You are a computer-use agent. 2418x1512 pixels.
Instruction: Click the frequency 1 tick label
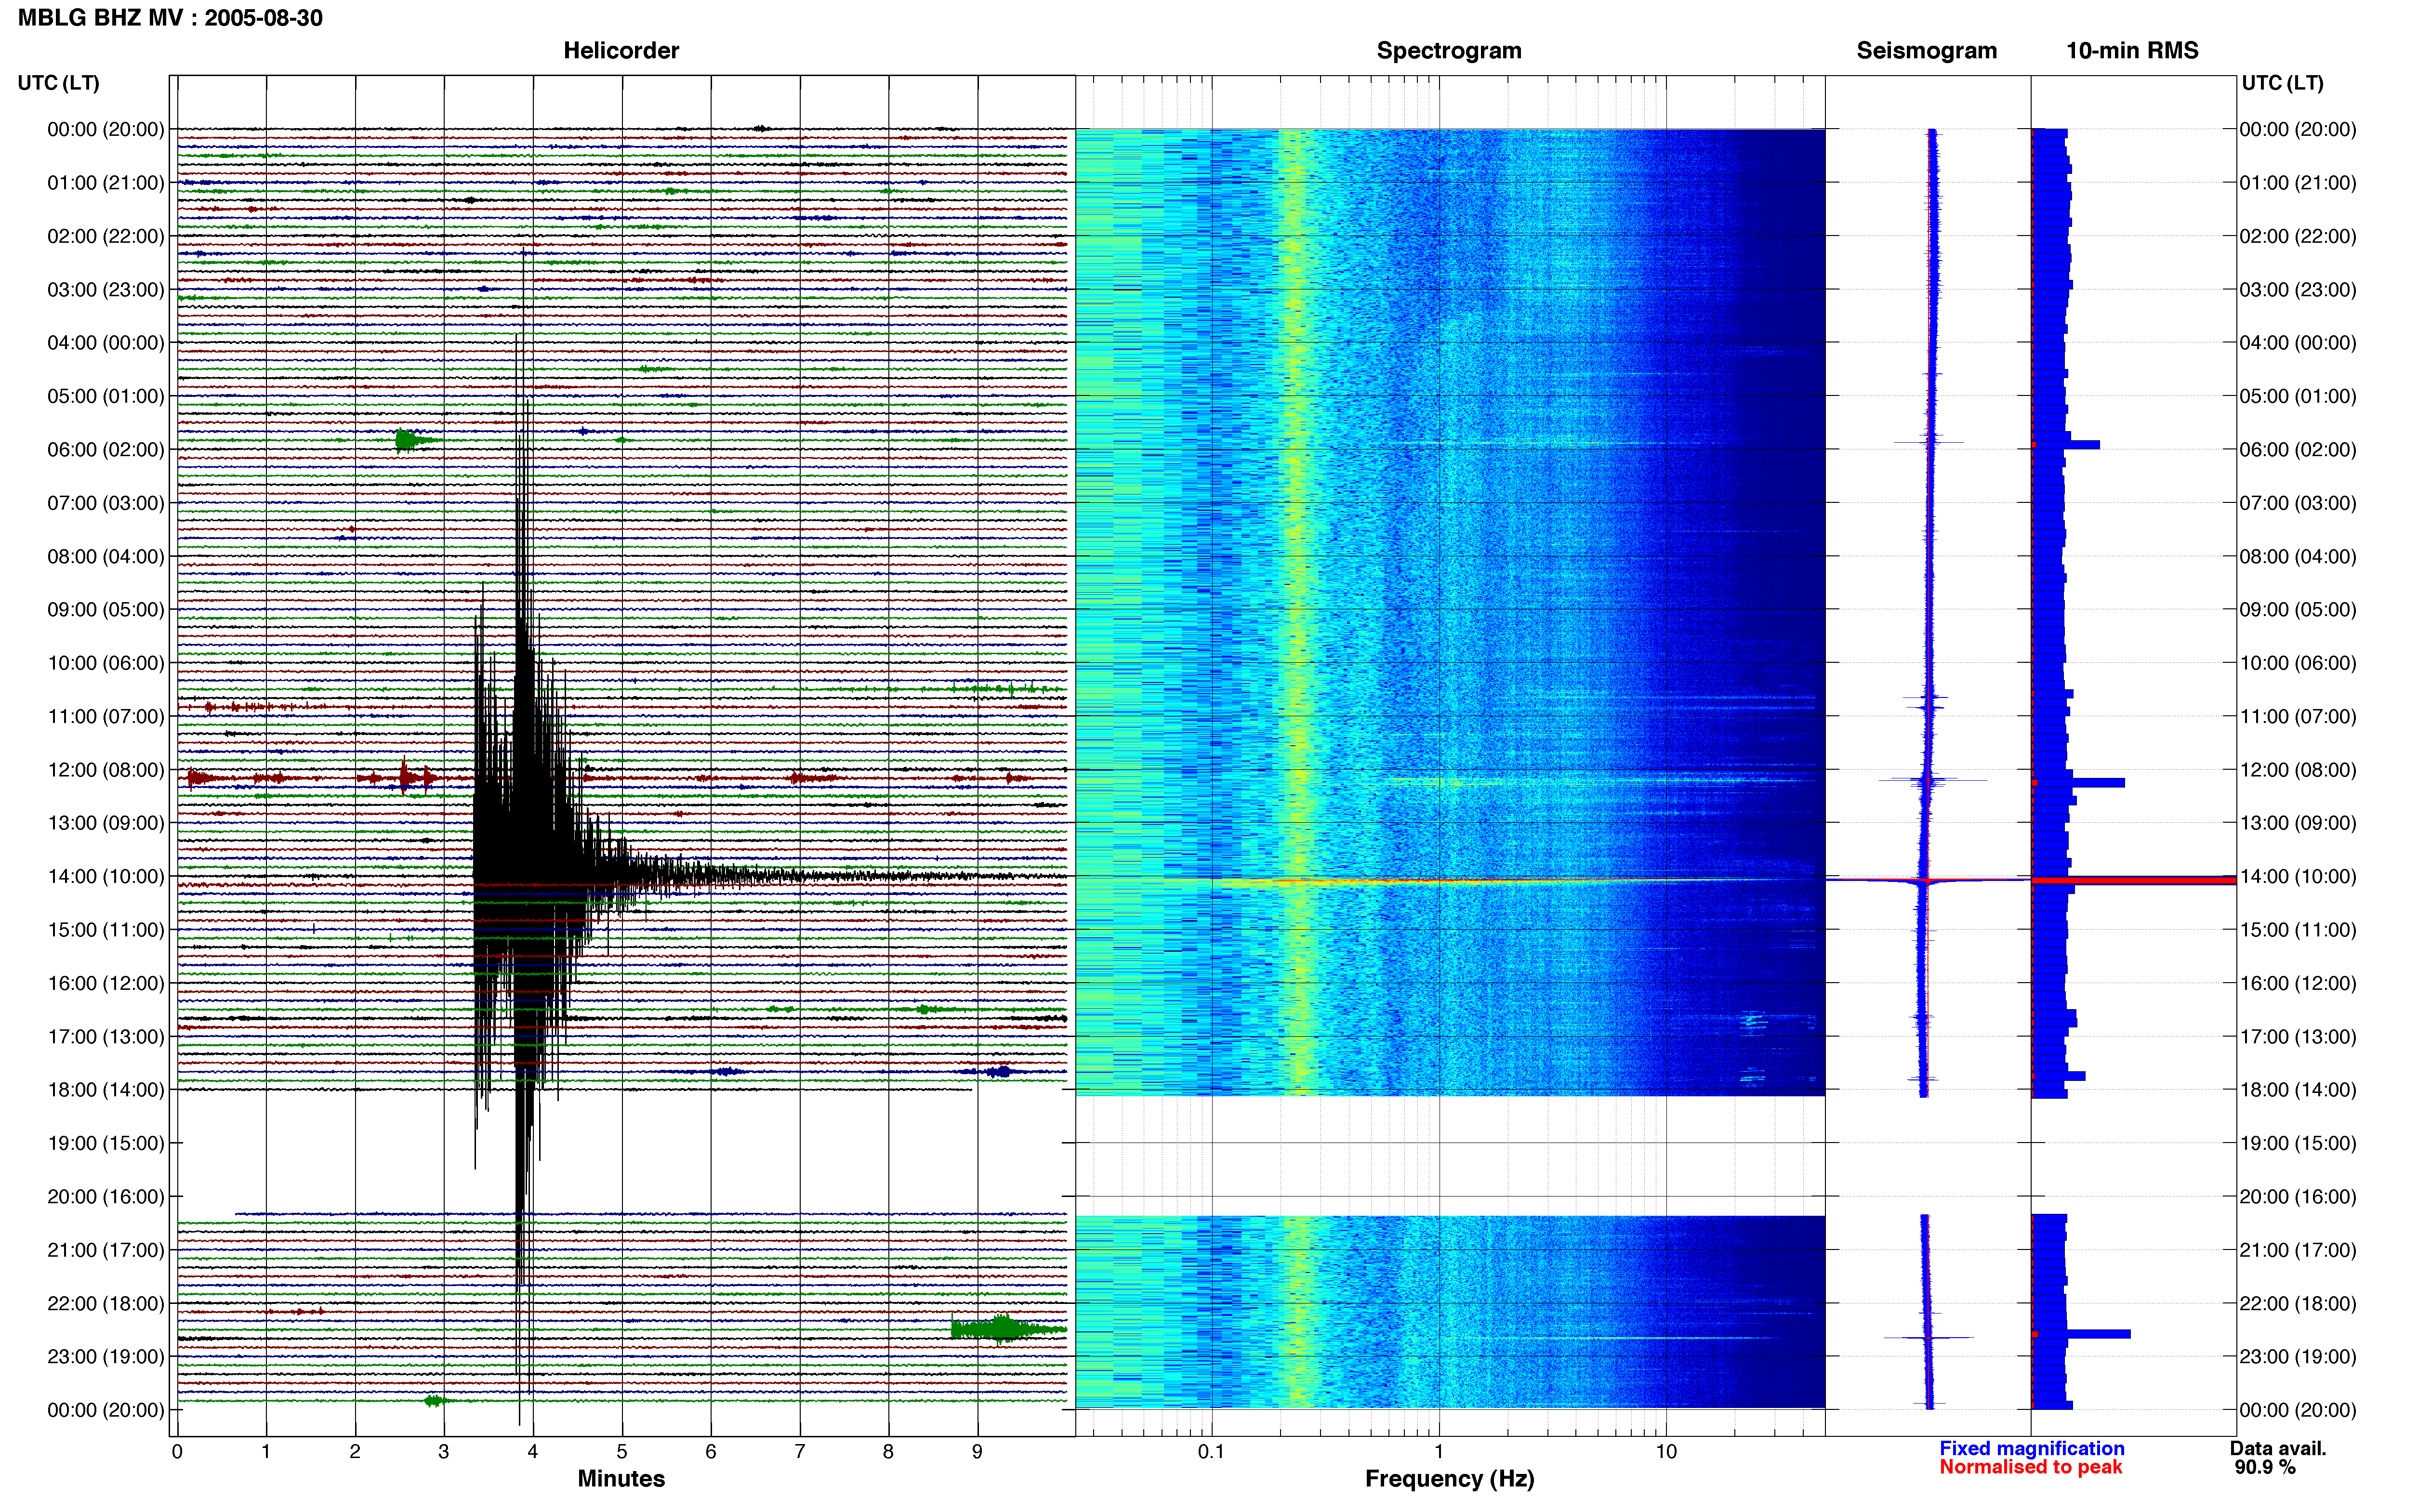click(x=1439, y=1451)
